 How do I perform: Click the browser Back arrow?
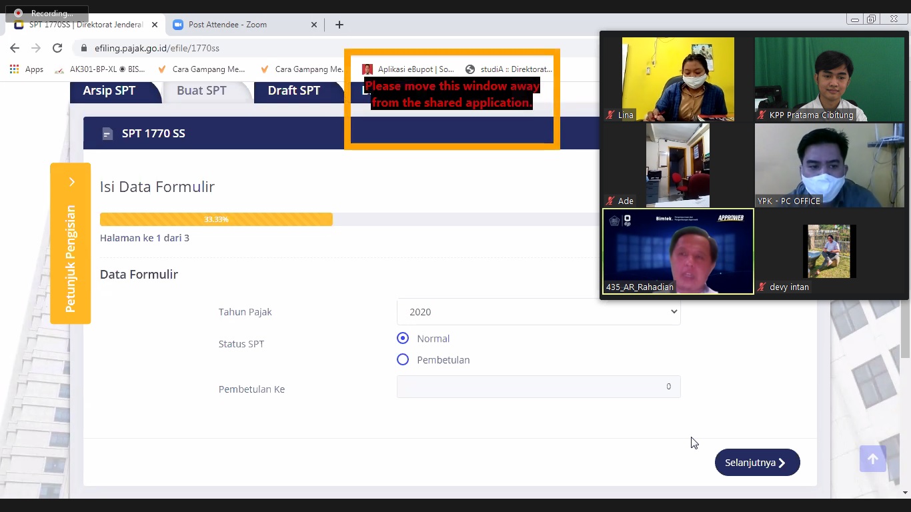[x=15, y=48]
